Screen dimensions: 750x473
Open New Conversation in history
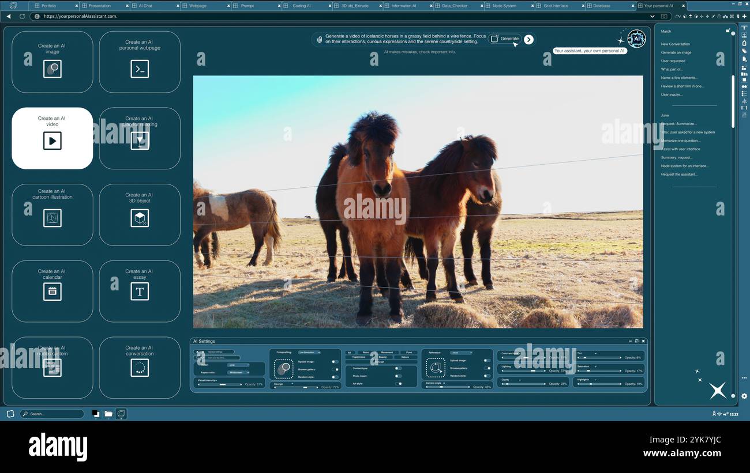676,44
